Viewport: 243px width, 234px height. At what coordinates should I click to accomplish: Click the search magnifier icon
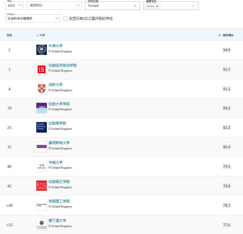pyautogui.click(x=78, y=6)
